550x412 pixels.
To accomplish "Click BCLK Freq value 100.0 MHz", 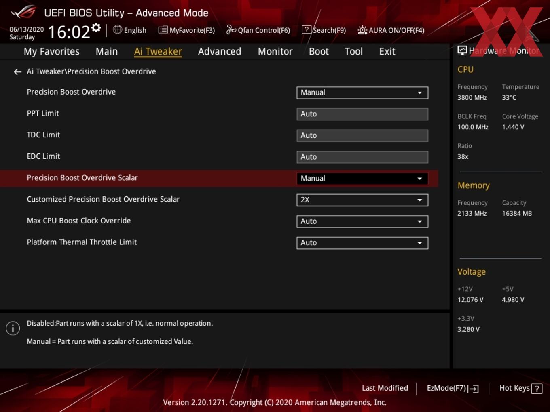I will 473,127.
